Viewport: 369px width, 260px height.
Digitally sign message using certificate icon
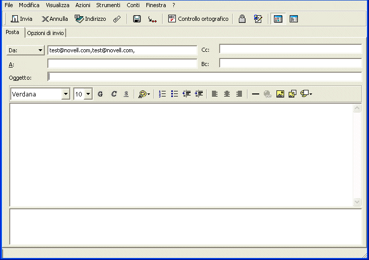point(258,19)
